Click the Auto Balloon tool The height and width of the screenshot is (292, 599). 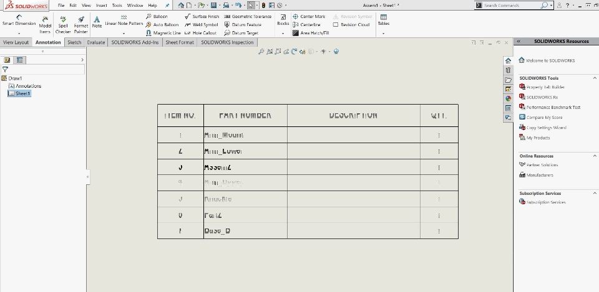162,25
